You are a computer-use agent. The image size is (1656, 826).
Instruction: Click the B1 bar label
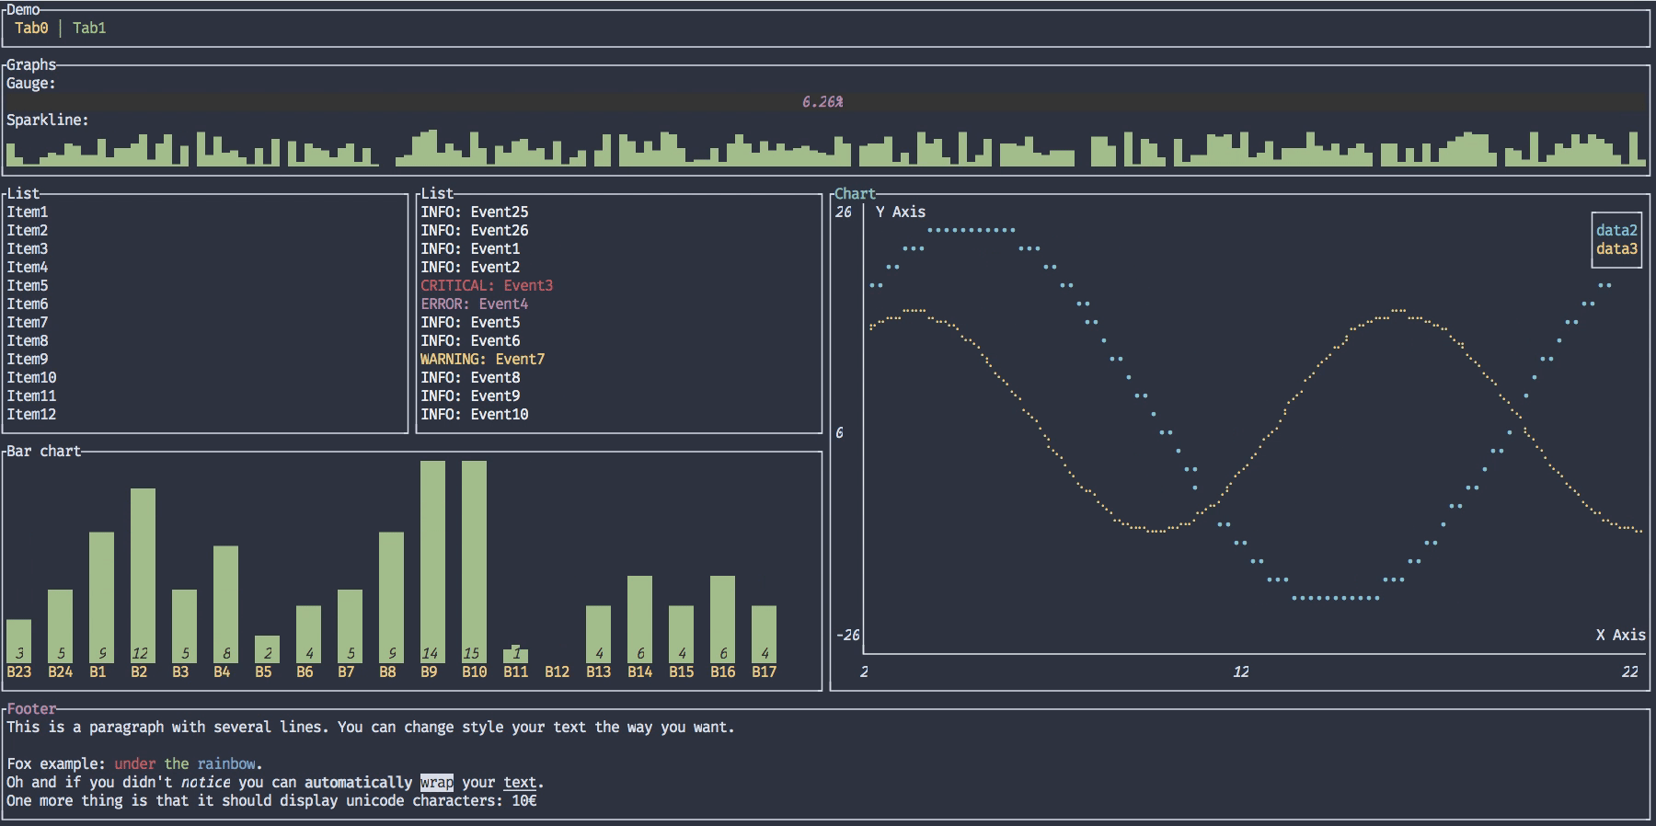[x=98, y=672]
